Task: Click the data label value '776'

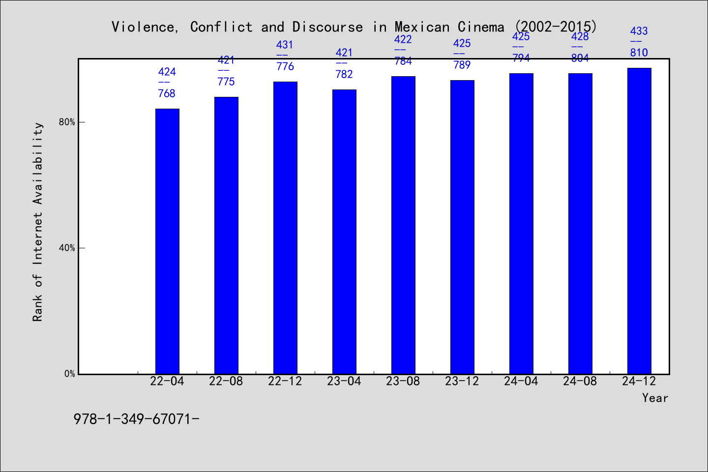Action: (x=285, y=66)
